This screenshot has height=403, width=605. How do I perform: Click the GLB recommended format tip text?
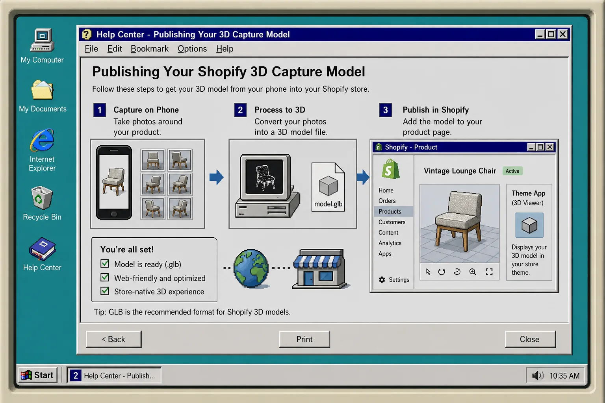[192, 312]
